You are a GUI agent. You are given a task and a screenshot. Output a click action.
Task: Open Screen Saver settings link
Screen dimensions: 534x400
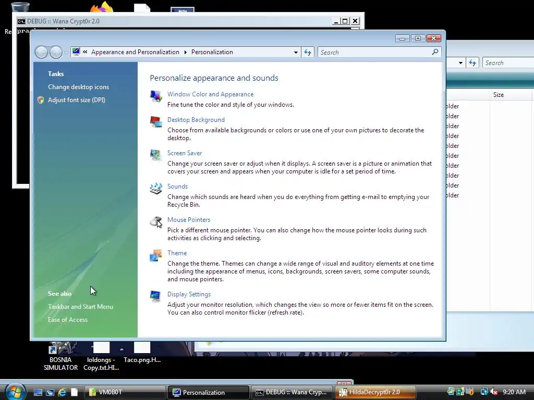(185, 153)
